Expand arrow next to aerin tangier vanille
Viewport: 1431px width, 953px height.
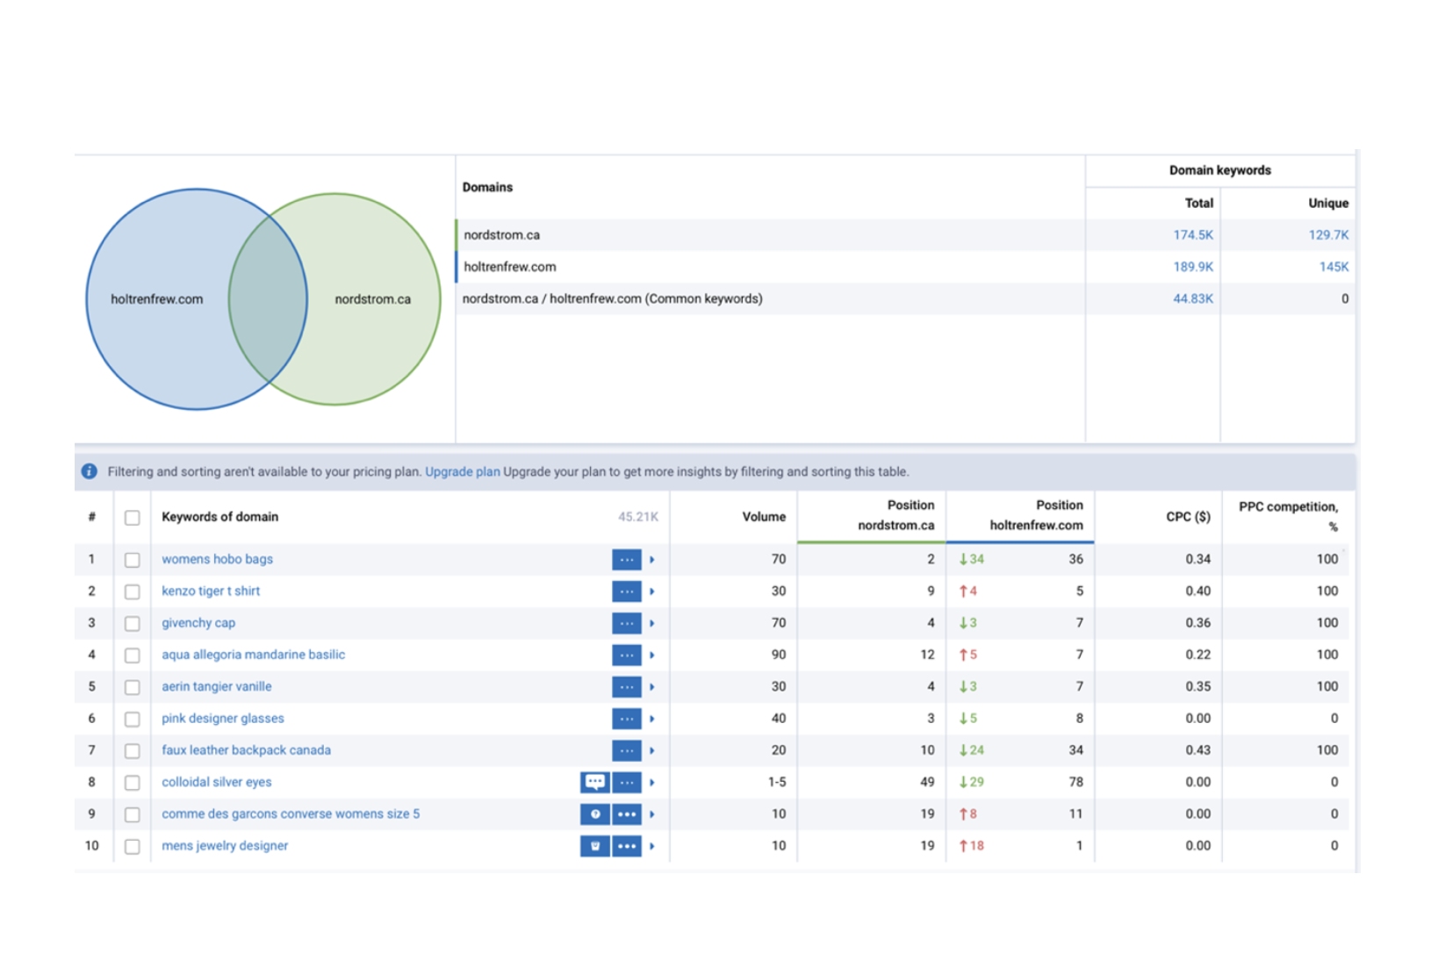(652, 687)
